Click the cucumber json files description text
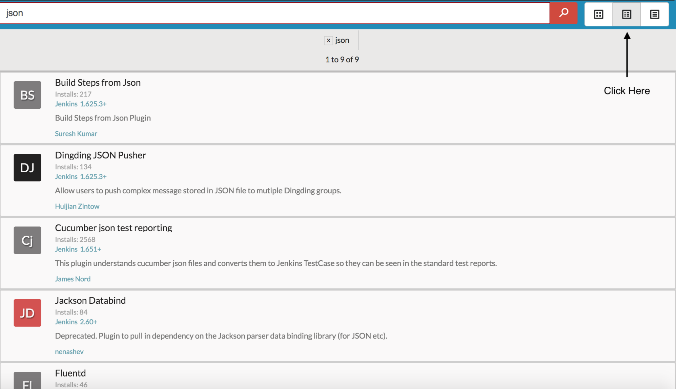 [x=276, y=263]
